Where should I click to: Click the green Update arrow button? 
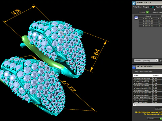click(x=147, y=12)
